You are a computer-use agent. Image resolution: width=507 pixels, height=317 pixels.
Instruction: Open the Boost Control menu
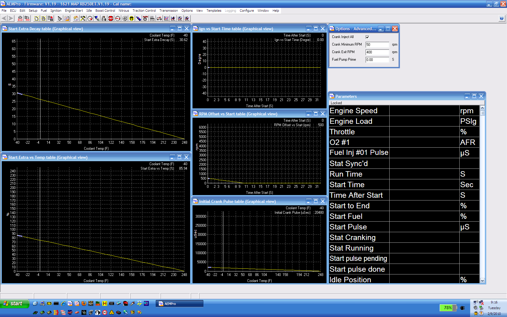point(105,11)
